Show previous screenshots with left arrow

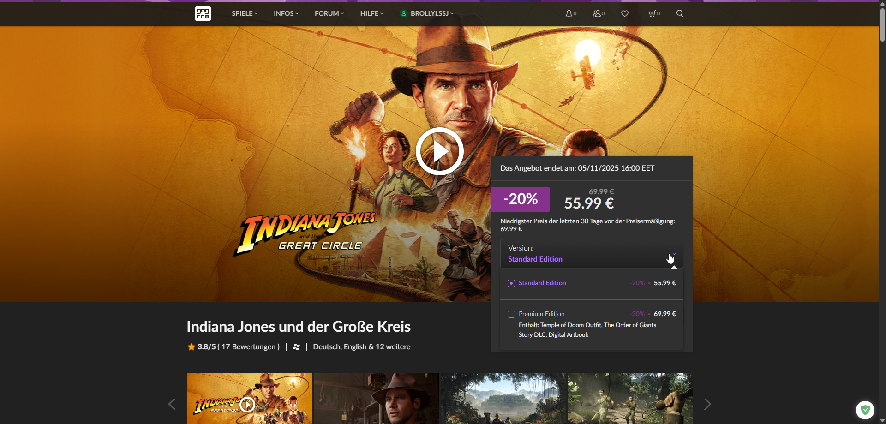(172, 404)
